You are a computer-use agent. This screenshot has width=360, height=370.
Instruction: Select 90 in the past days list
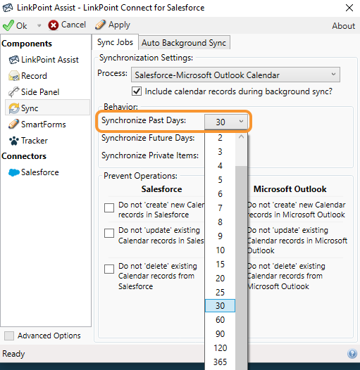(220, 334)
